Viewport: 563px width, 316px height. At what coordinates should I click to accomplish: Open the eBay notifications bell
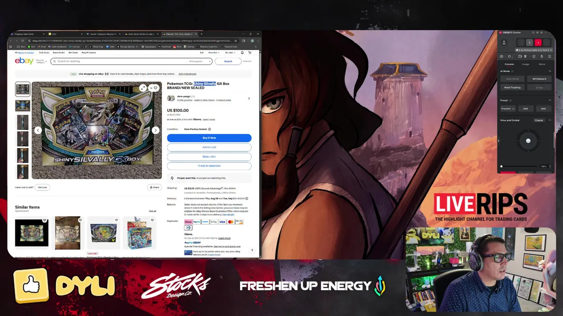pyautogui.click(x=242, y=53)
